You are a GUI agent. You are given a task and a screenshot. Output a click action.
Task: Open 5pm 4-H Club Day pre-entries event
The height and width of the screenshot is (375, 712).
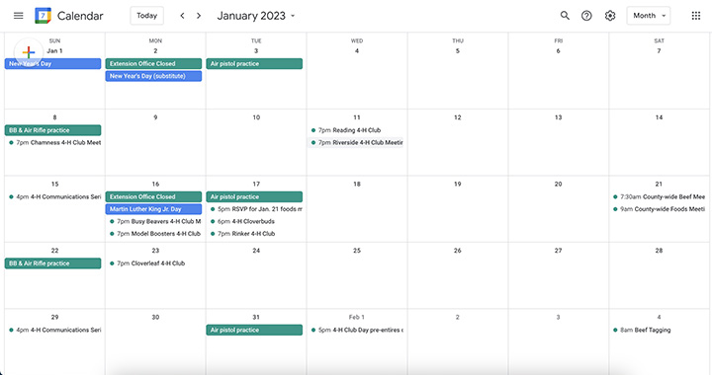pyautogui.click(x=356, y=331)
